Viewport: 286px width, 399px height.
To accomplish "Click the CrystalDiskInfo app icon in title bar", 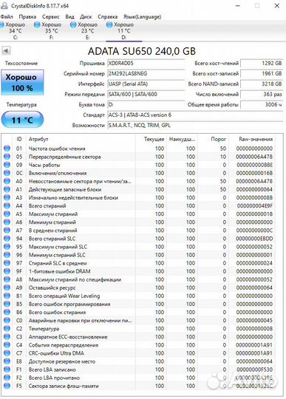I will click(4, 5).
